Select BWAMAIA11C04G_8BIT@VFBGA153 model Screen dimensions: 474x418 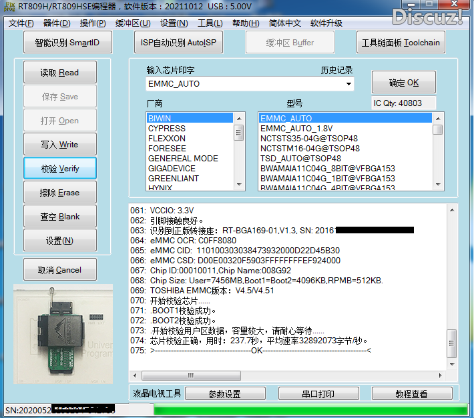pos(345,168)
